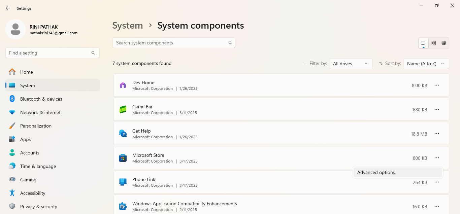Expand the Filter by All drives dropdown

[x=351, y=64]
